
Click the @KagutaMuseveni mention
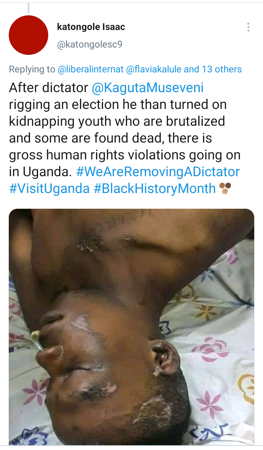148,88
